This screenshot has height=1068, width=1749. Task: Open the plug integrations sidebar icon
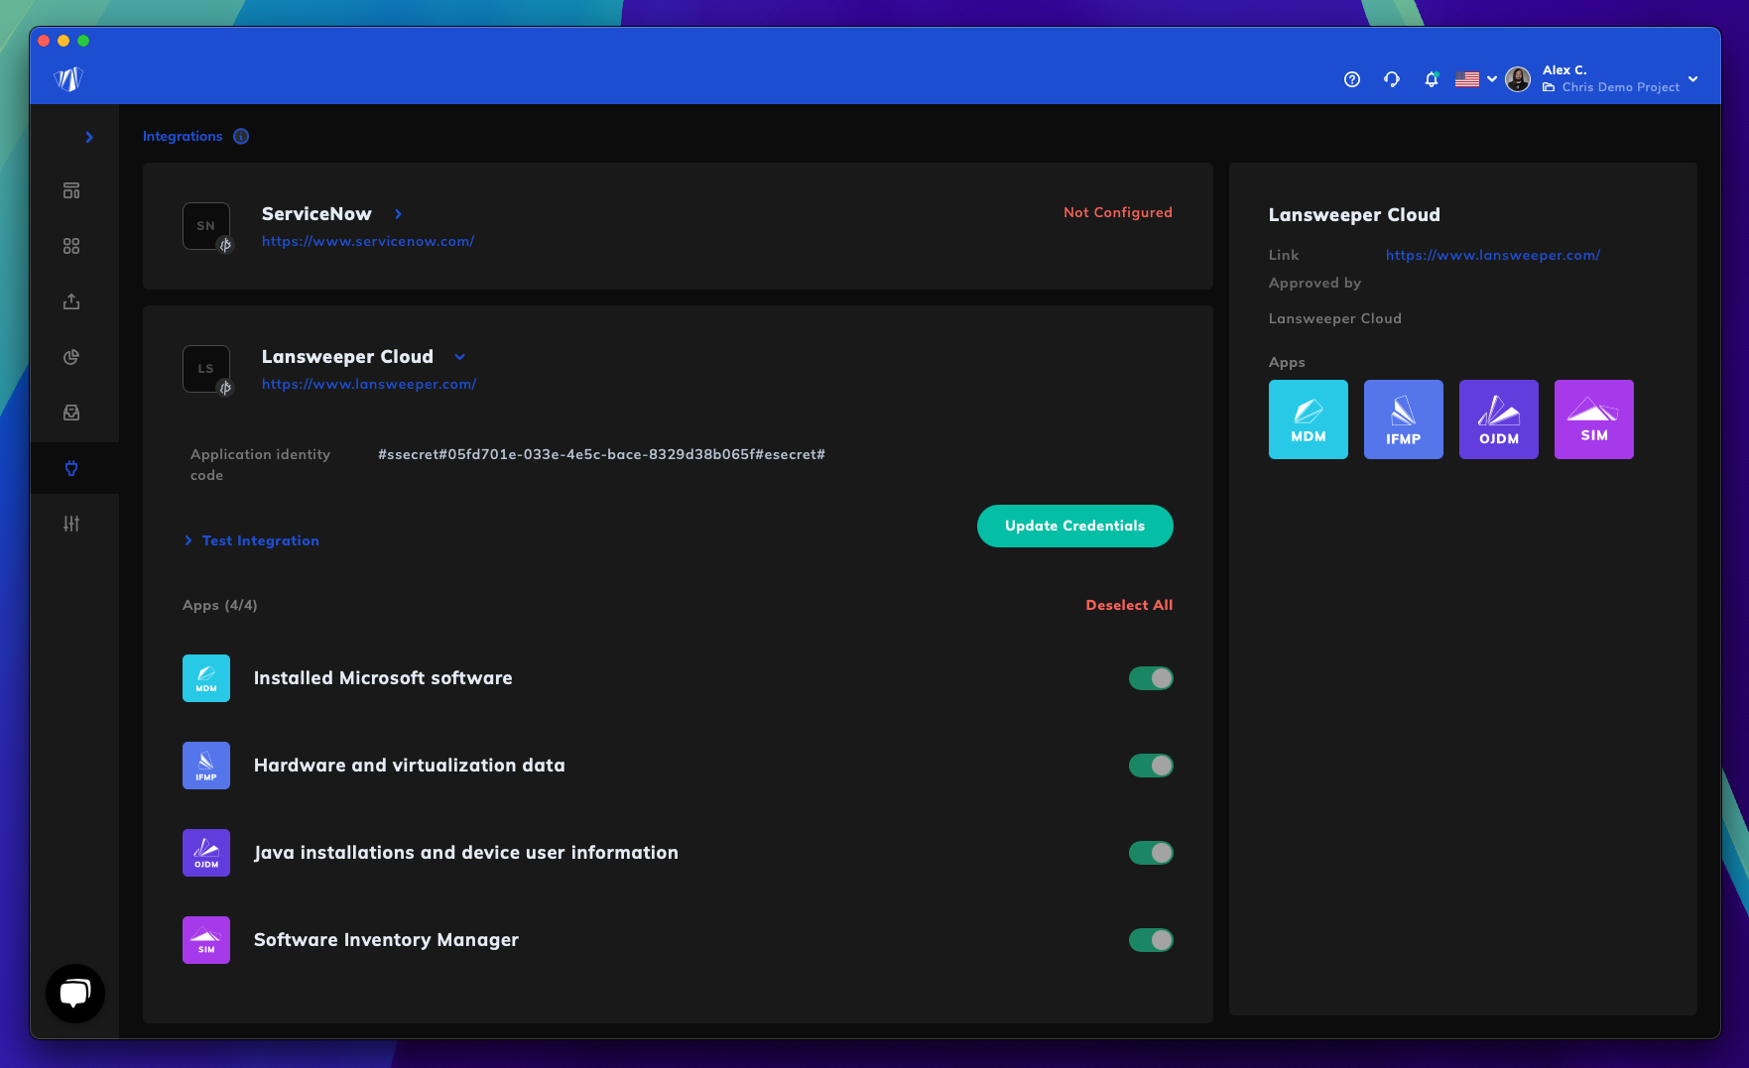click(x=71, y=468)
